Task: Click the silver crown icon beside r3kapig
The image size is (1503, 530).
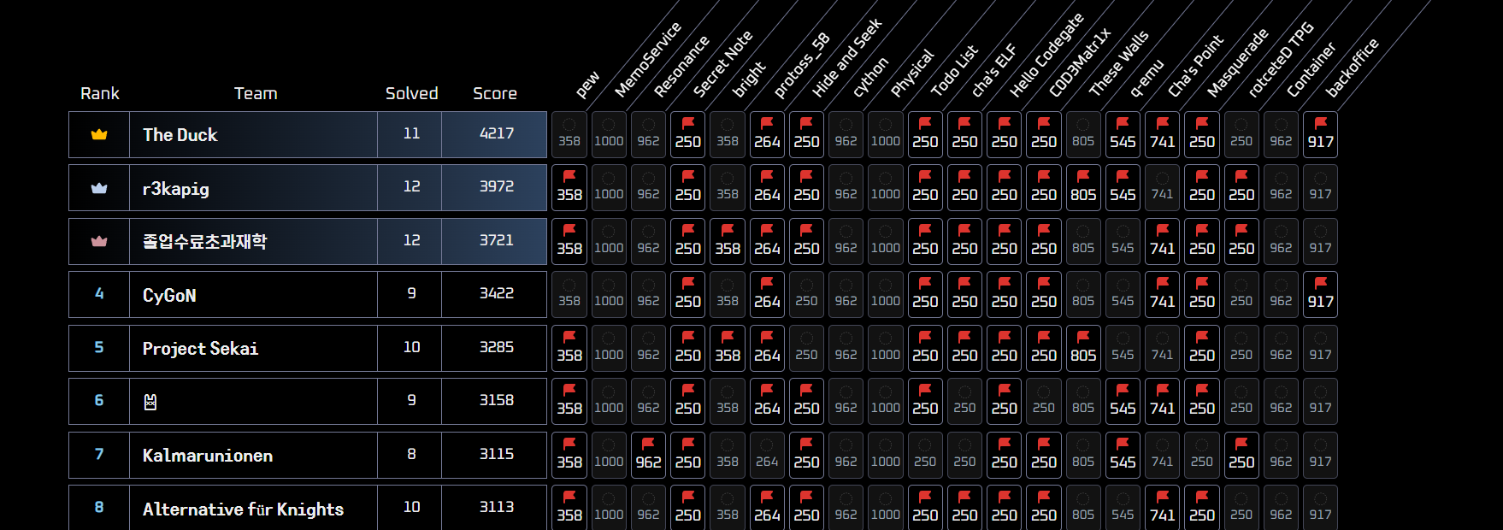Action: coord(99,188)
